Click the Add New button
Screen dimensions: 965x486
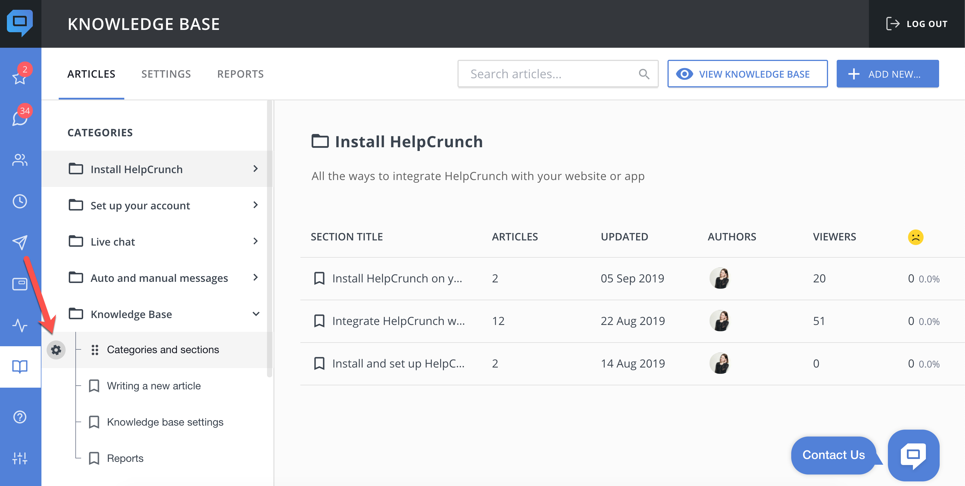point(887,74)
